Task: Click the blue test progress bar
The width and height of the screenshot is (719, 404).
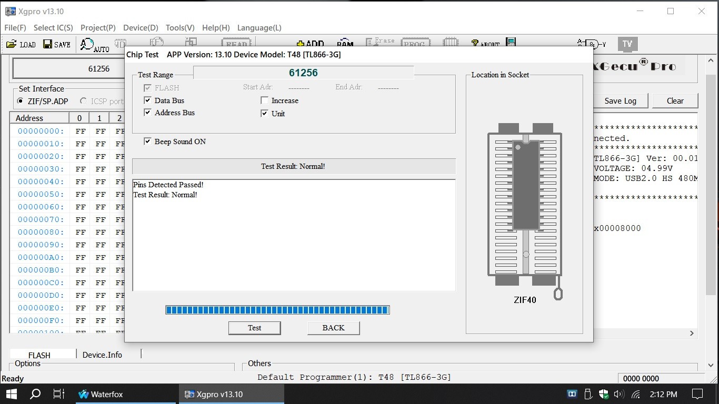Action: click(277, 310)
